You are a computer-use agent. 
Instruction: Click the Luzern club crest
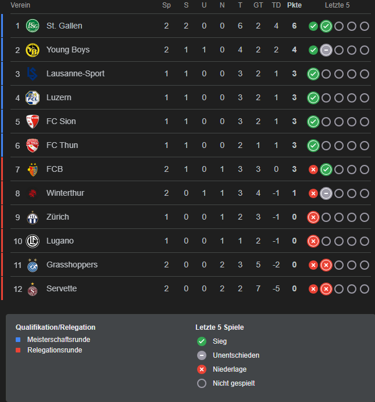pos(33,98)
